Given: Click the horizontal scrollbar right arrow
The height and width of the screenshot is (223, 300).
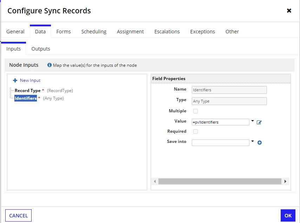Looking at the screenshot, I should (x=285, y=181).
